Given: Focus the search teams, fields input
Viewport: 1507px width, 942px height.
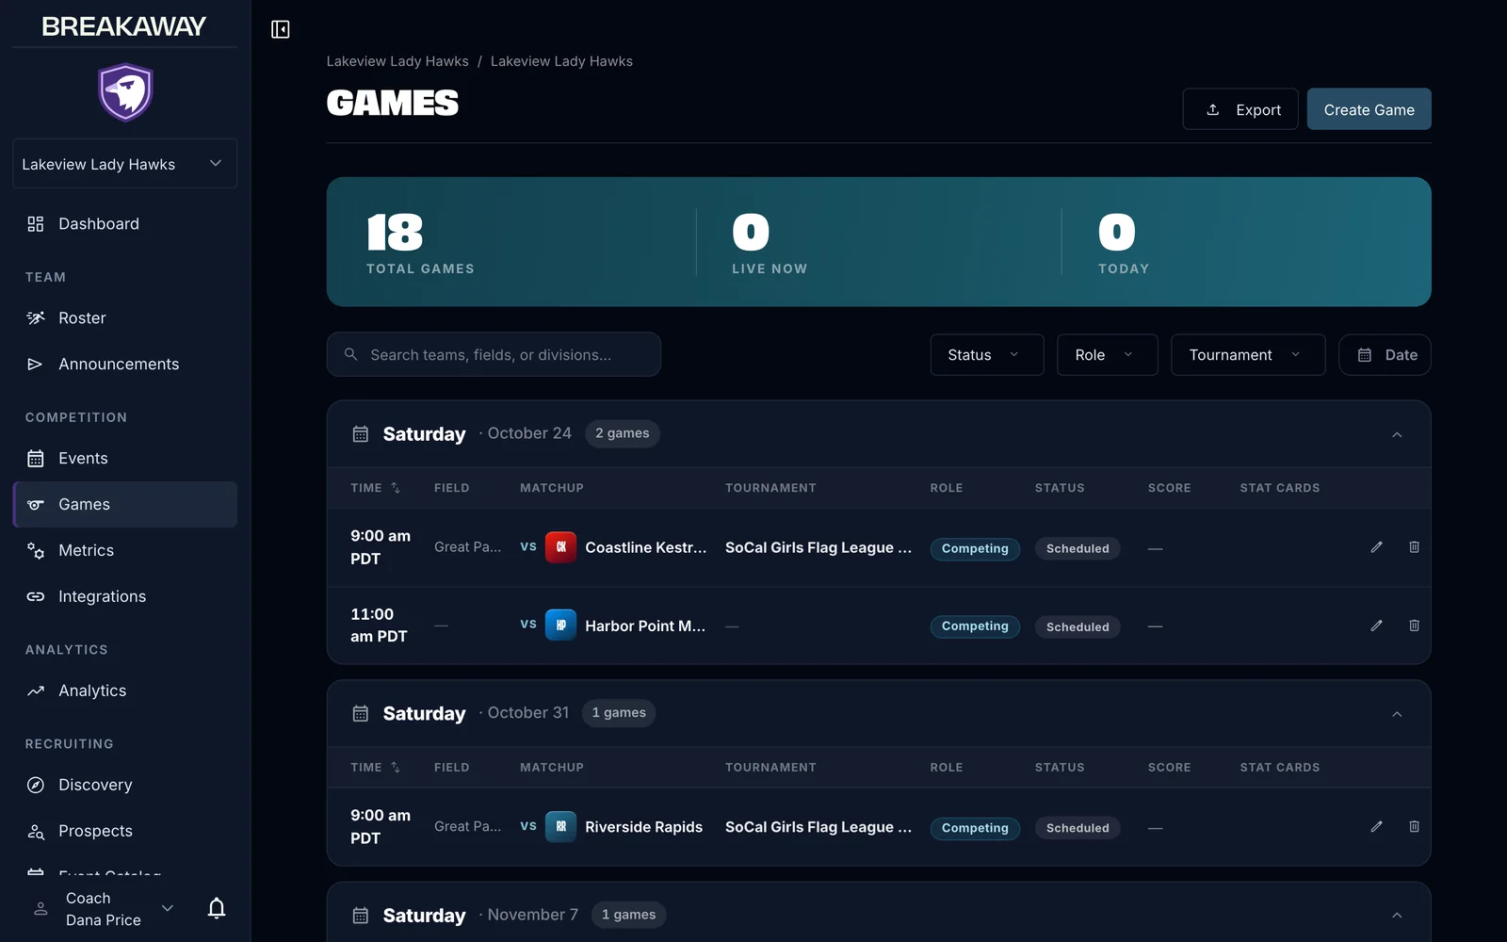Looking at the screenshot, I should coord(494,354).
